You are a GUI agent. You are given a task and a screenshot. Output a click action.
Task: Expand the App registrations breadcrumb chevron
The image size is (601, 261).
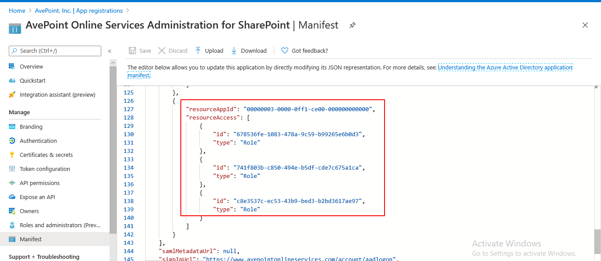click(127, 11)
